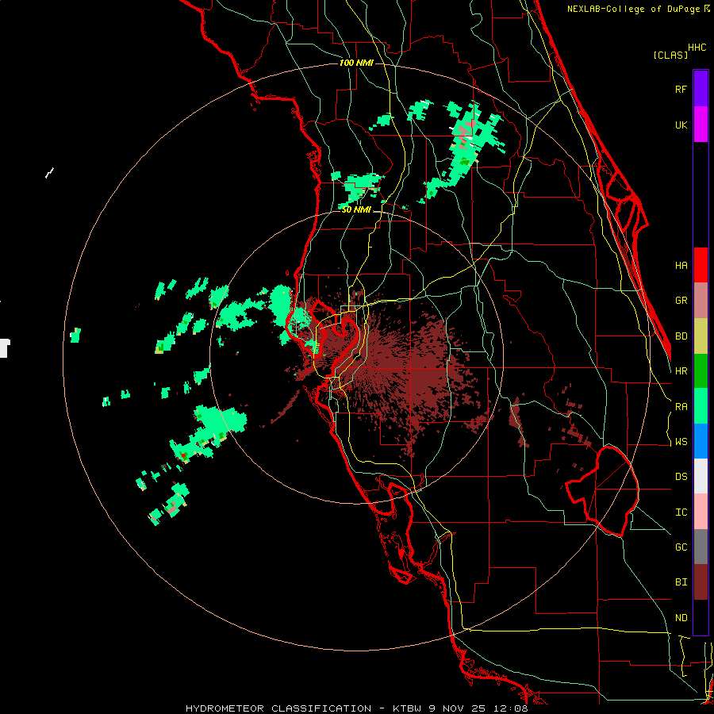Image resolution: width=714 pixels, height=714 pixels.
Task: Click the "12:08" timestamp
Action: tap(512, 708)
